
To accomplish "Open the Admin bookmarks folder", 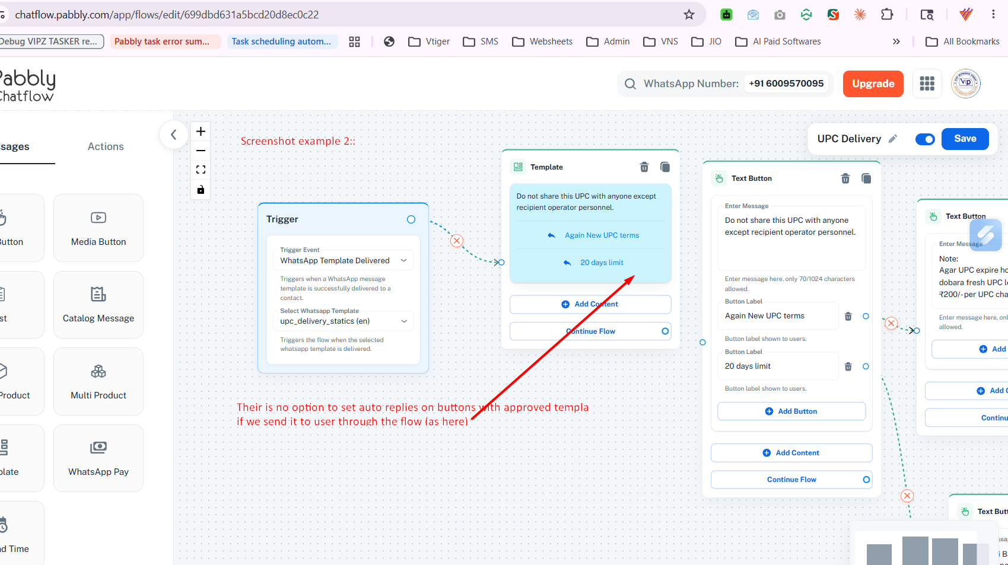I will pos(608,42).
